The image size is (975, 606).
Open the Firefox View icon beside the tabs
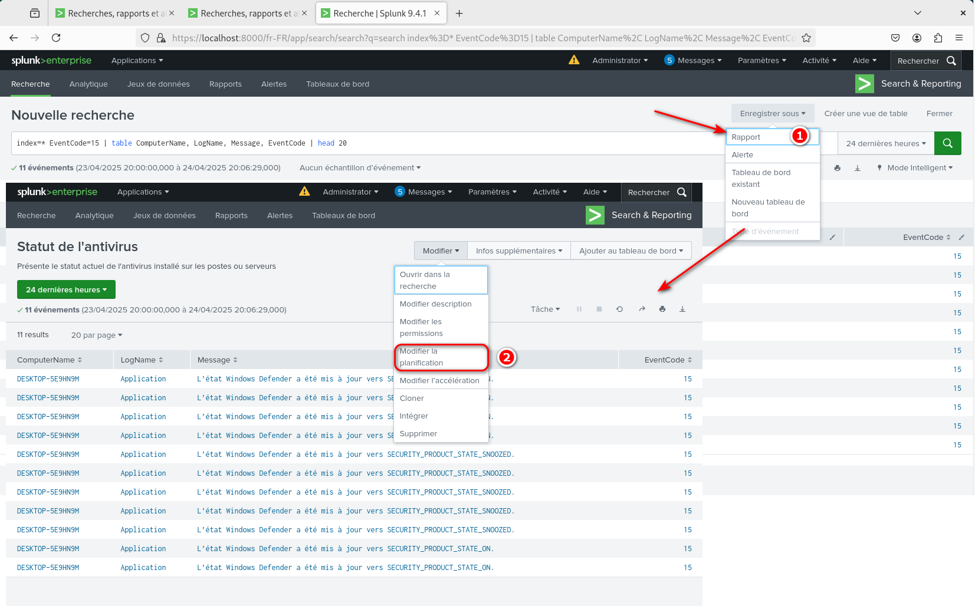35,13
